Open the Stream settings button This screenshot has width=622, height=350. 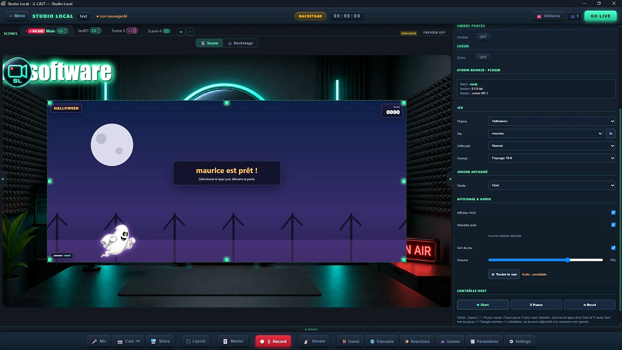coord(314,341)
